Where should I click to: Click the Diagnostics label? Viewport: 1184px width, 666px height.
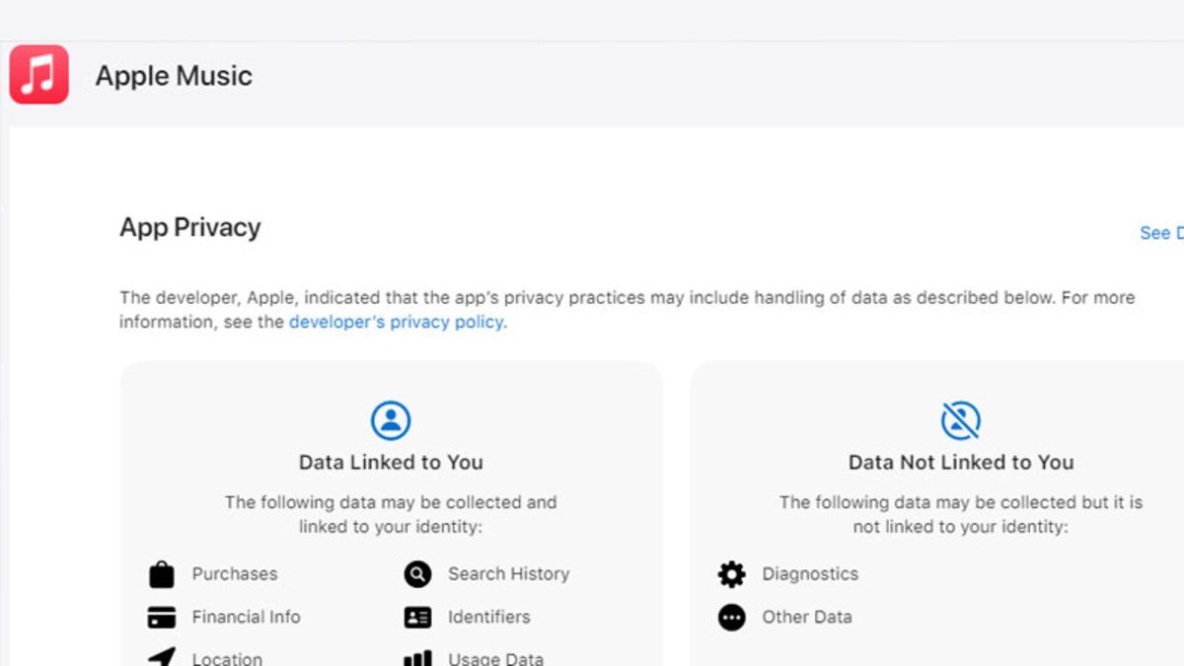point(810,574)
